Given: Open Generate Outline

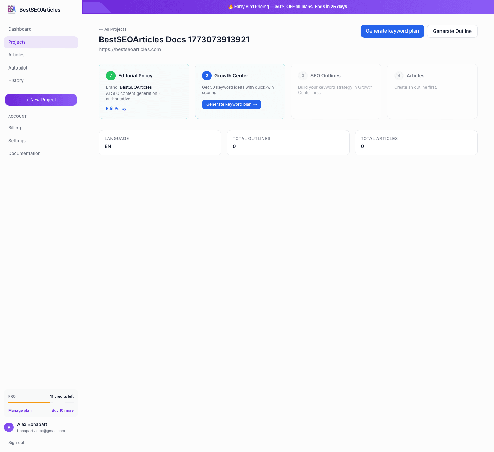Looking at the screenshot, I should 452,31.
